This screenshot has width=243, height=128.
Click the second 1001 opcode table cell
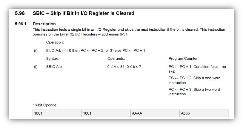click(106, 113)
